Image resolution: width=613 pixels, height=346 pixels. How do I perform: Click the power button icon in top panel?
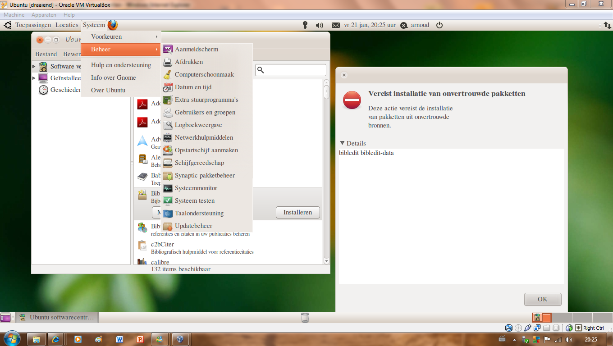tap(439, 25)
